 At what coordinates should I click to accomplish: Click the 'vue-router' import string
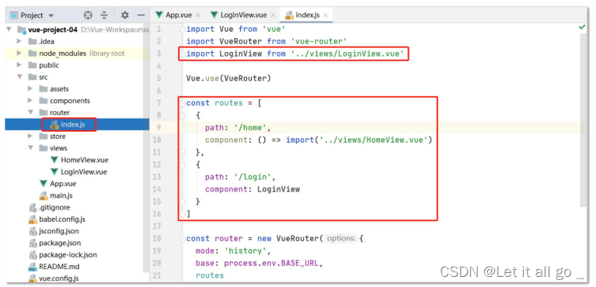319,41
